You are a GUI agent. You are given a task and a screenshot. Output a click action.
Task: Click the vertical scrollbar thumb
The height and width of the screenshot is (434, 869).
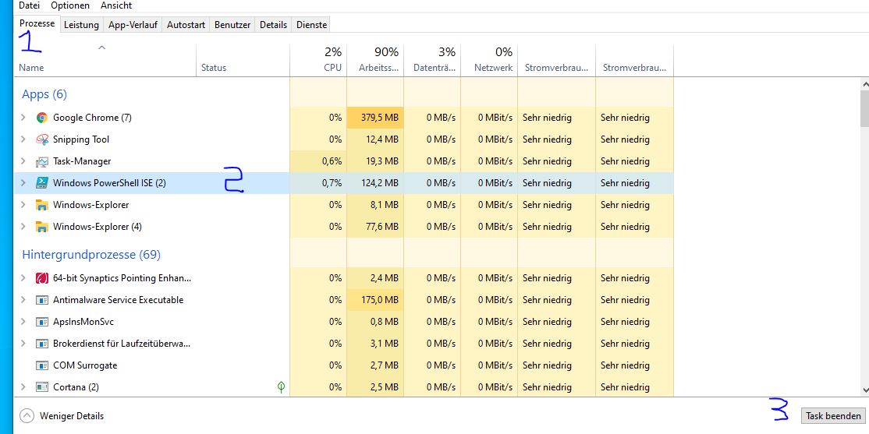tap(864, 110)
